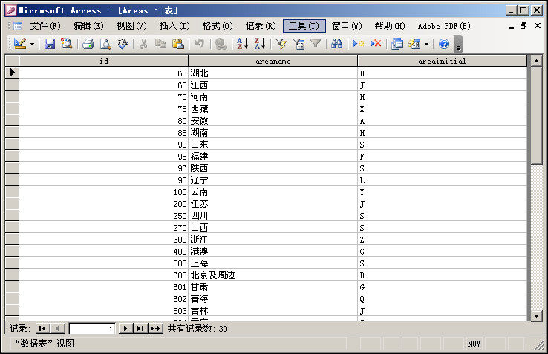
Task: Open print preview icon
Action: [105, 44]
